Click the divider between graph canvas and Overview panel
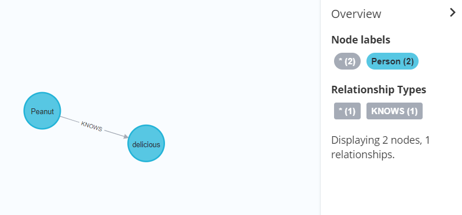 point(320,107)
